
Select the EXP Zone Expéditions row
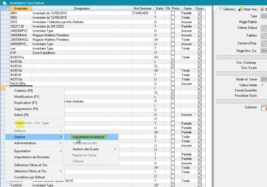[x=44, y=53]
